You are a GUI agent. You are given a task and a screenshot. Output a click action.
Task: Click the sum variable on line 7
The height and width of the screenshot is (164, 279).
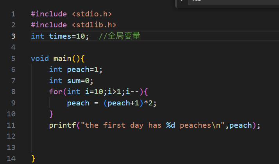74,81
